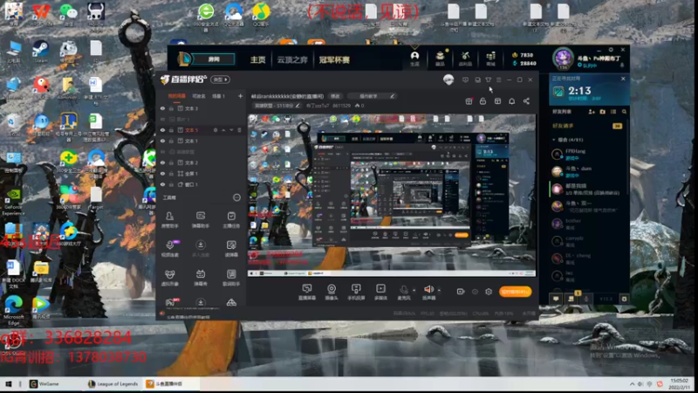Open hamburger menu in streaming app
The height and width of the screenshot is (393, 698).
coord(498,79)
